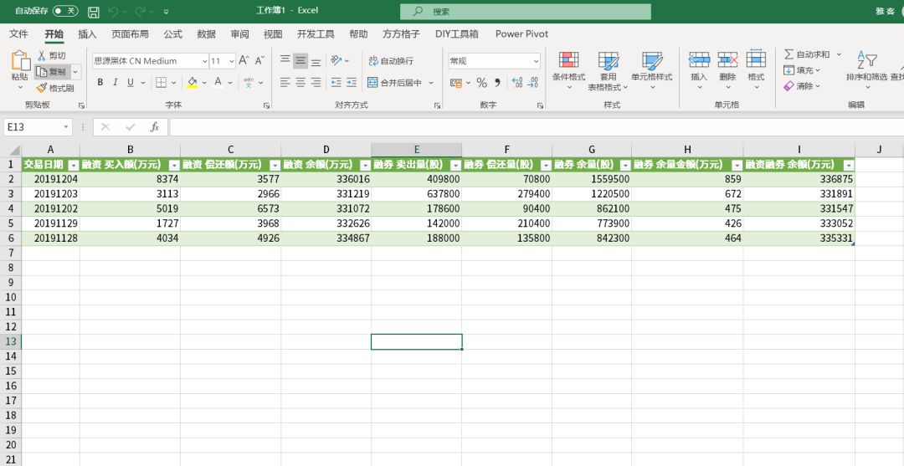Open filter dropdown for 融资融券 余额(万元) column
The width and height of the screenshot is (904, 466).
tap(847, 165)
